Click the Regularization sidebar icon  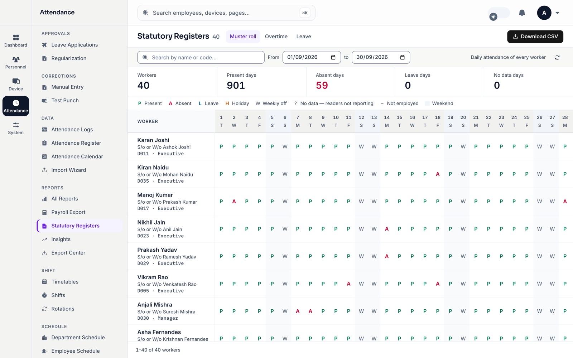(44, 58)
